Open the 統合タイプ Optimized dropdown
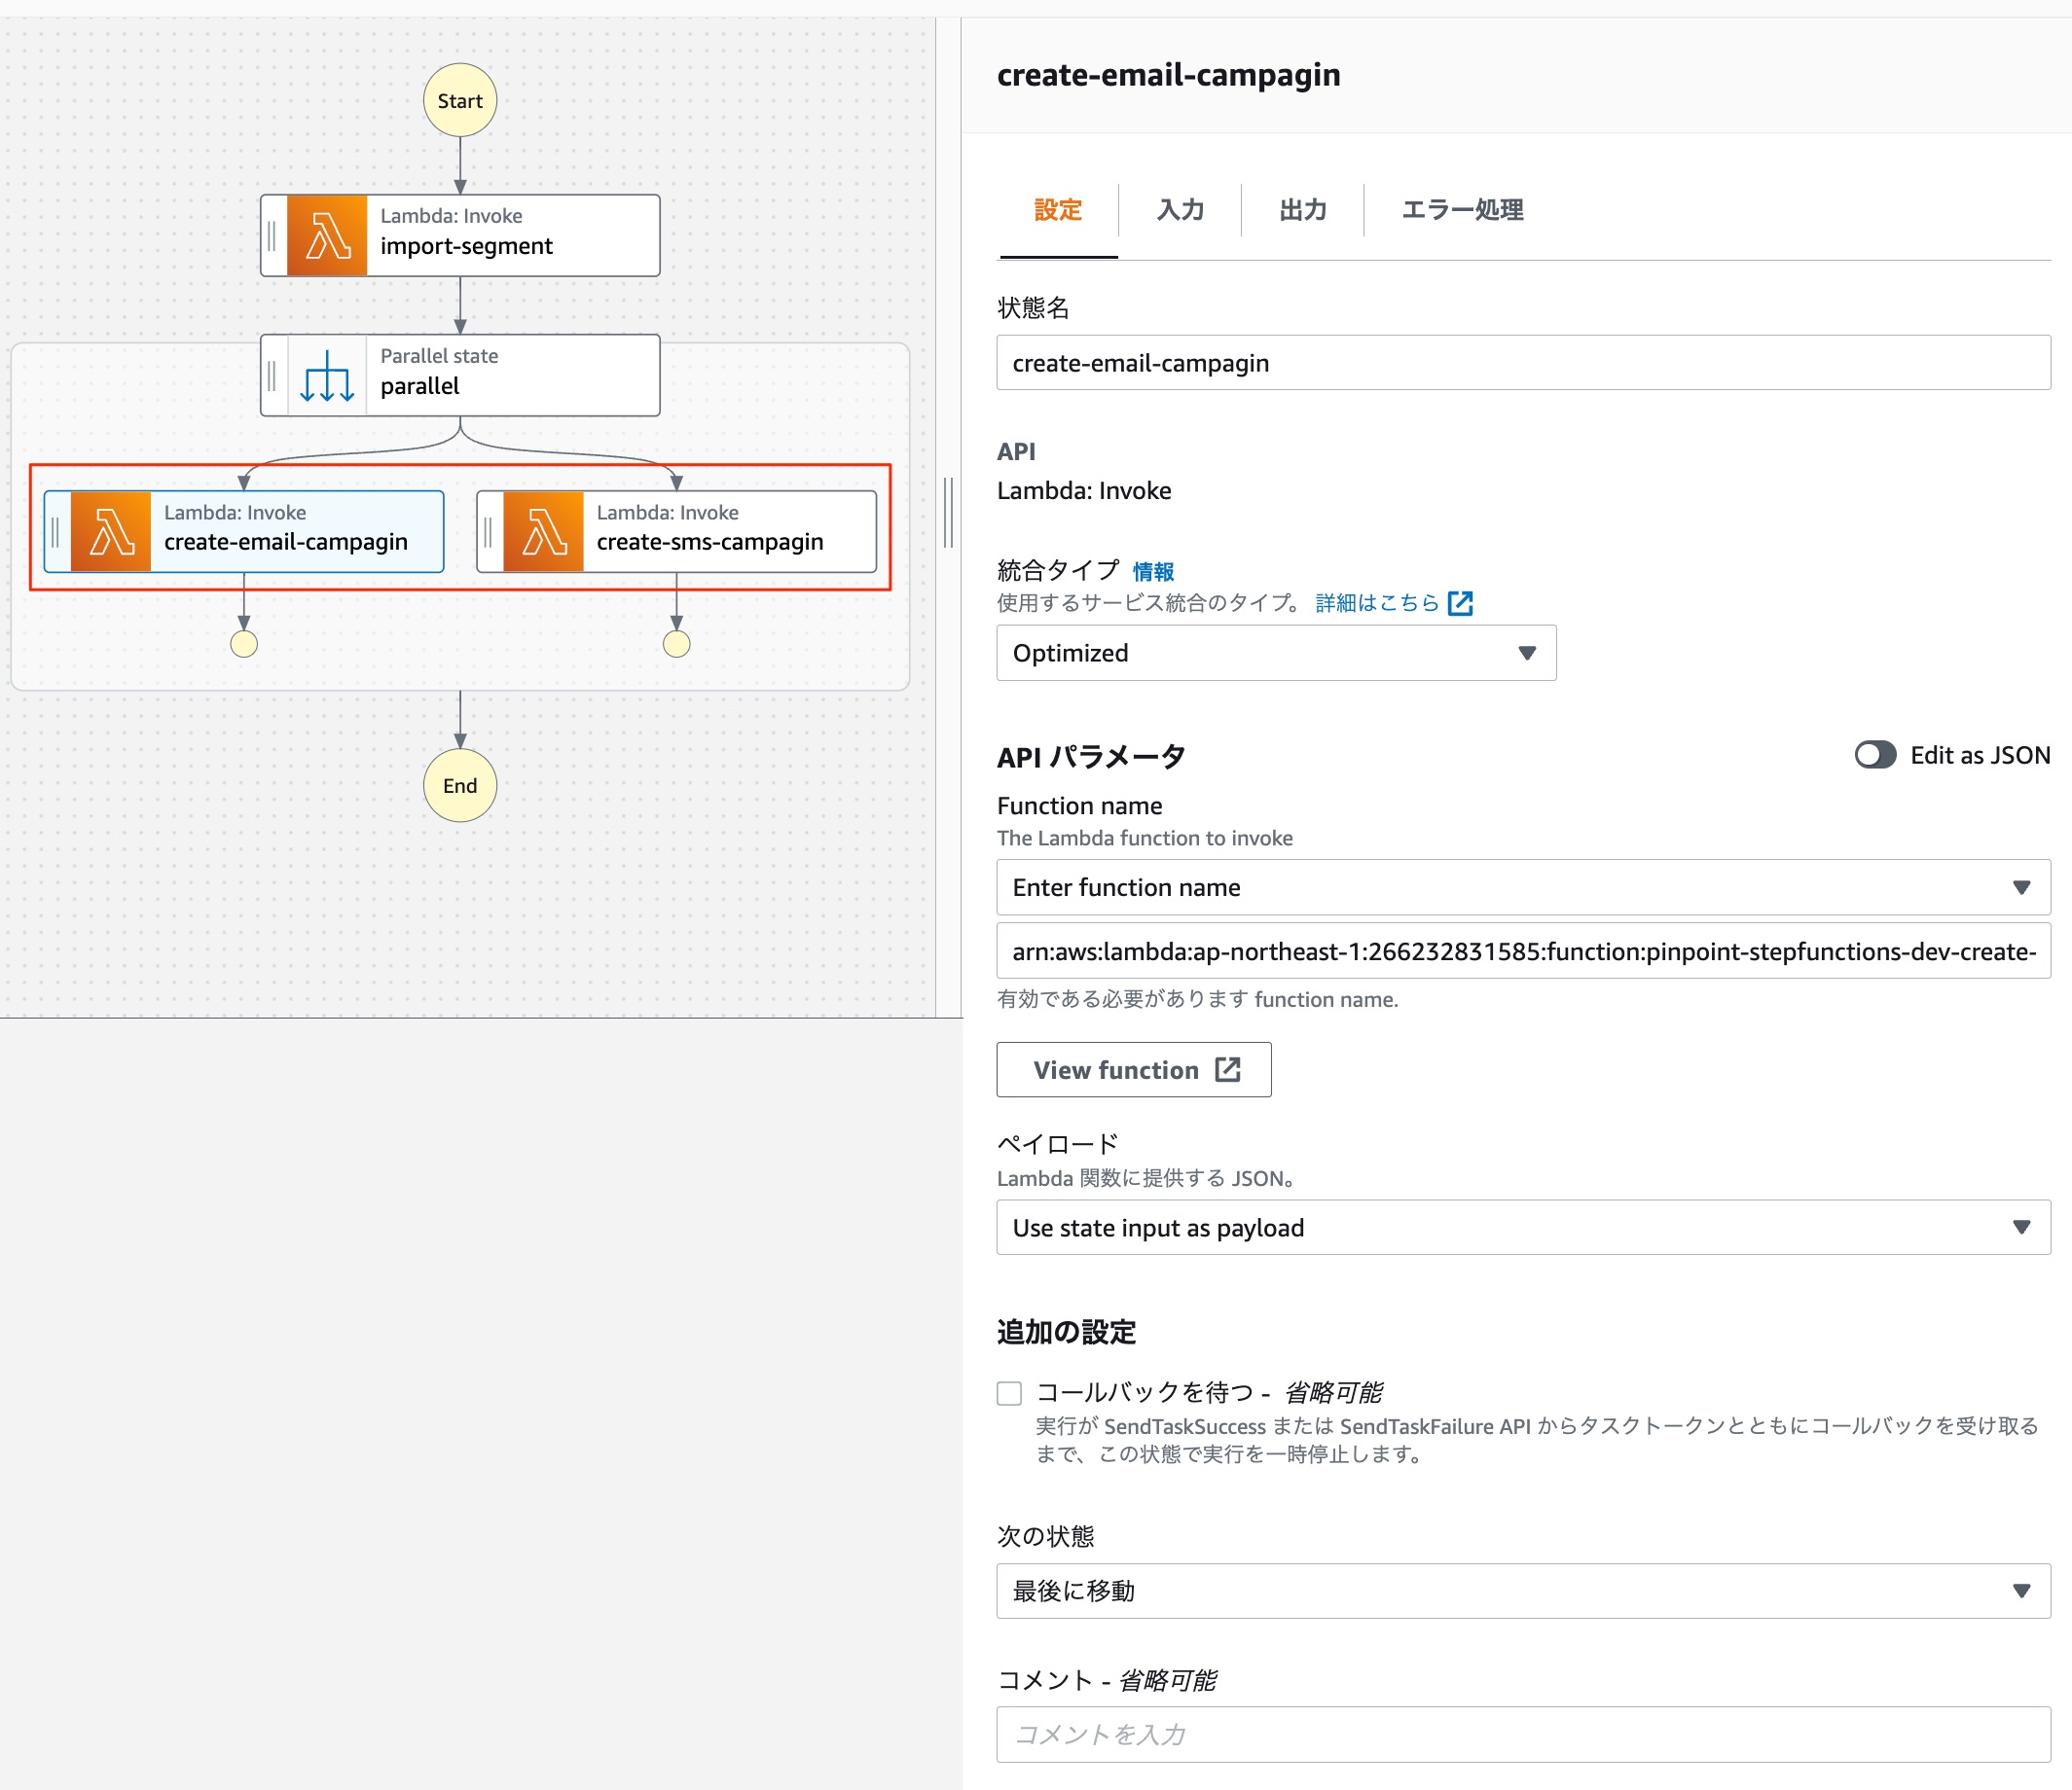The height and width of the screenshot is (1790, 2072). (x=1276, y=653)
